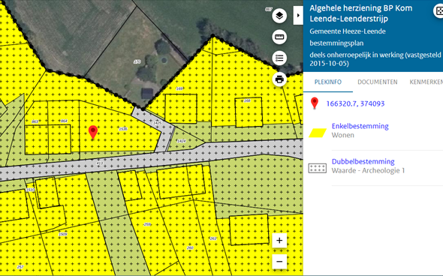
Task: Click the bestemmingsplan label in header
Action: pyautogui.click(x=336, y=43)
